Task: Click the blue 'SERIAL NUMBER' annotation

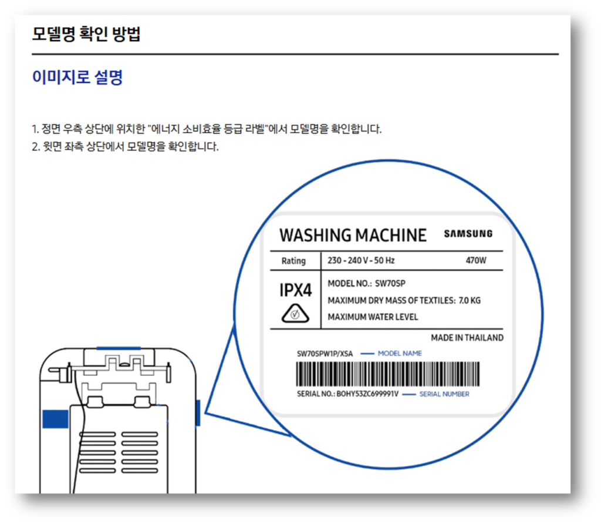Action: click(444, 394)
